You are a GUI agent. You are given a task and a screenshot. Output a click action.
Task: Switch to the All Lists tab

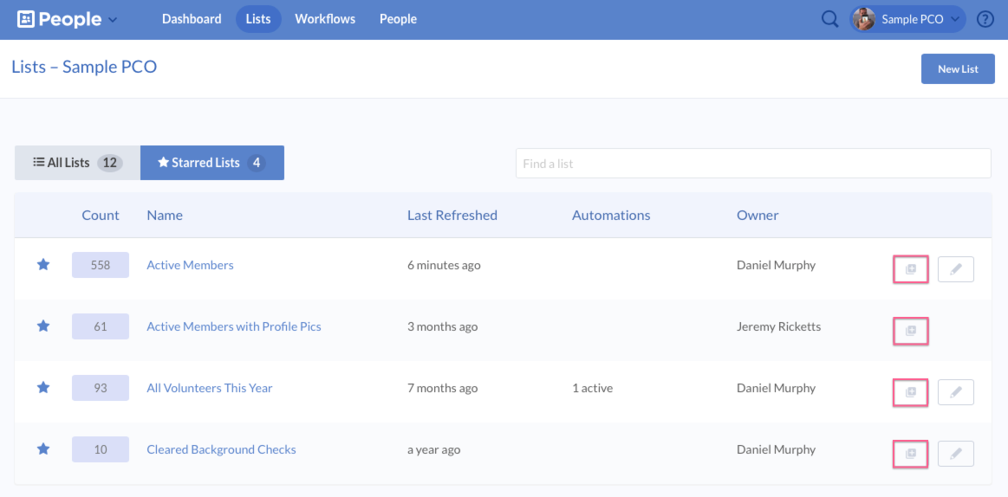pyautogui.click(x=76, y=163)
